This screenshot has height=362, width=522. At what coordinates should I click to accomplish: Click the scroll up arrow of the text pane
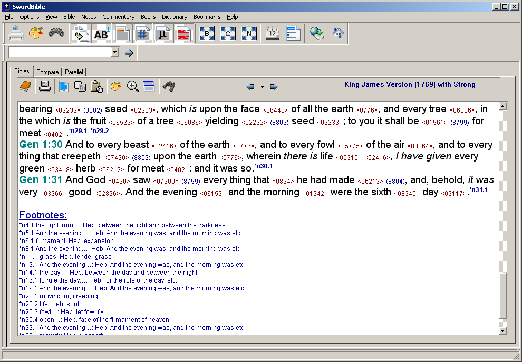[503, 106]
